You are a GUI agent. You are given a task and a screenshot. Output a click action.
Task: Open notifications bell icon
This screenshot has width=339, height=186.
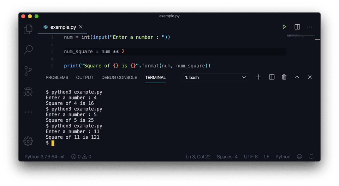tap(311, 157)
